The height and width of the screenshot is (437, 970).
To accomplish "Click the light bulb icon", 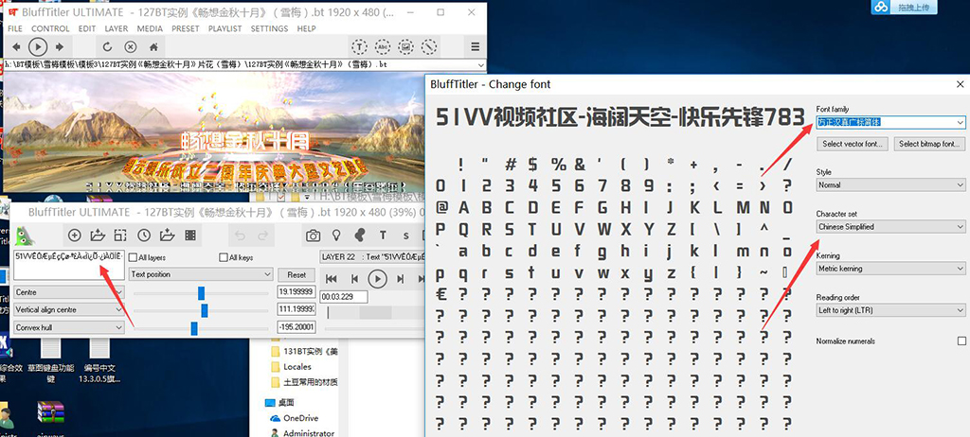I will 336,235.
